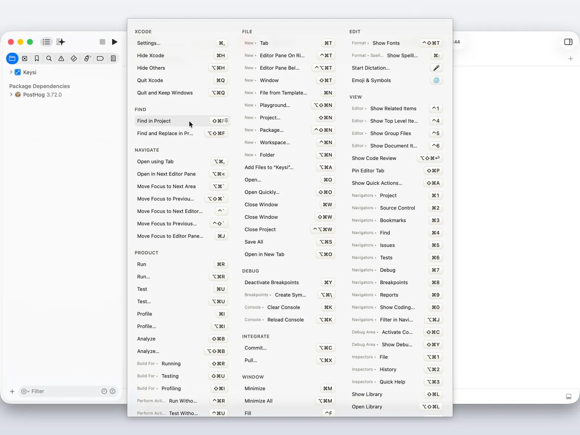Viewport: 580px width, 435px height.
Task: Expand the Keysi project tree item
Action: 11,72
